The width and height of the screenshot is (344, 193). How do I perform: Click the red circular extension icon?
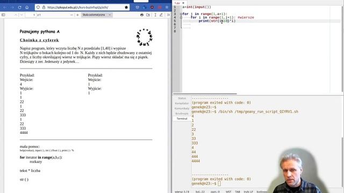pos(152,8)
